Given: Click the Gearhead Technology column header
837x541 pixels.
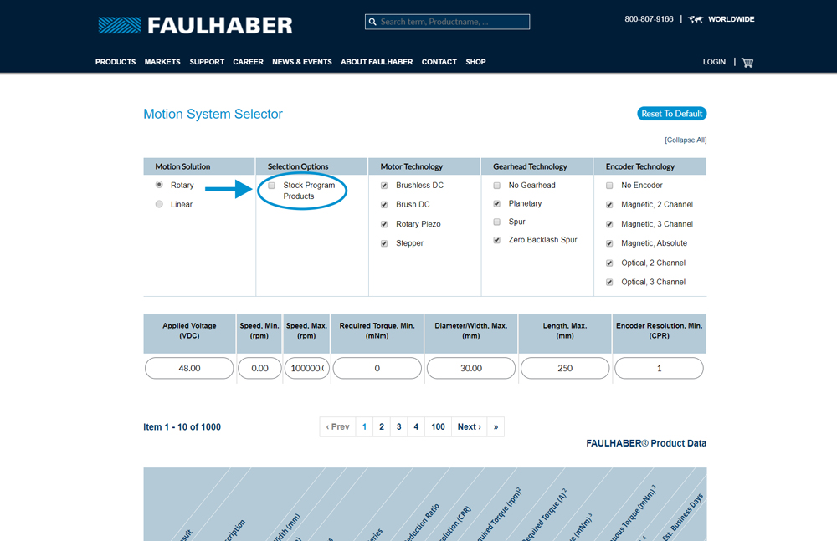Looking at the screenshot, I should pos(537,166).
